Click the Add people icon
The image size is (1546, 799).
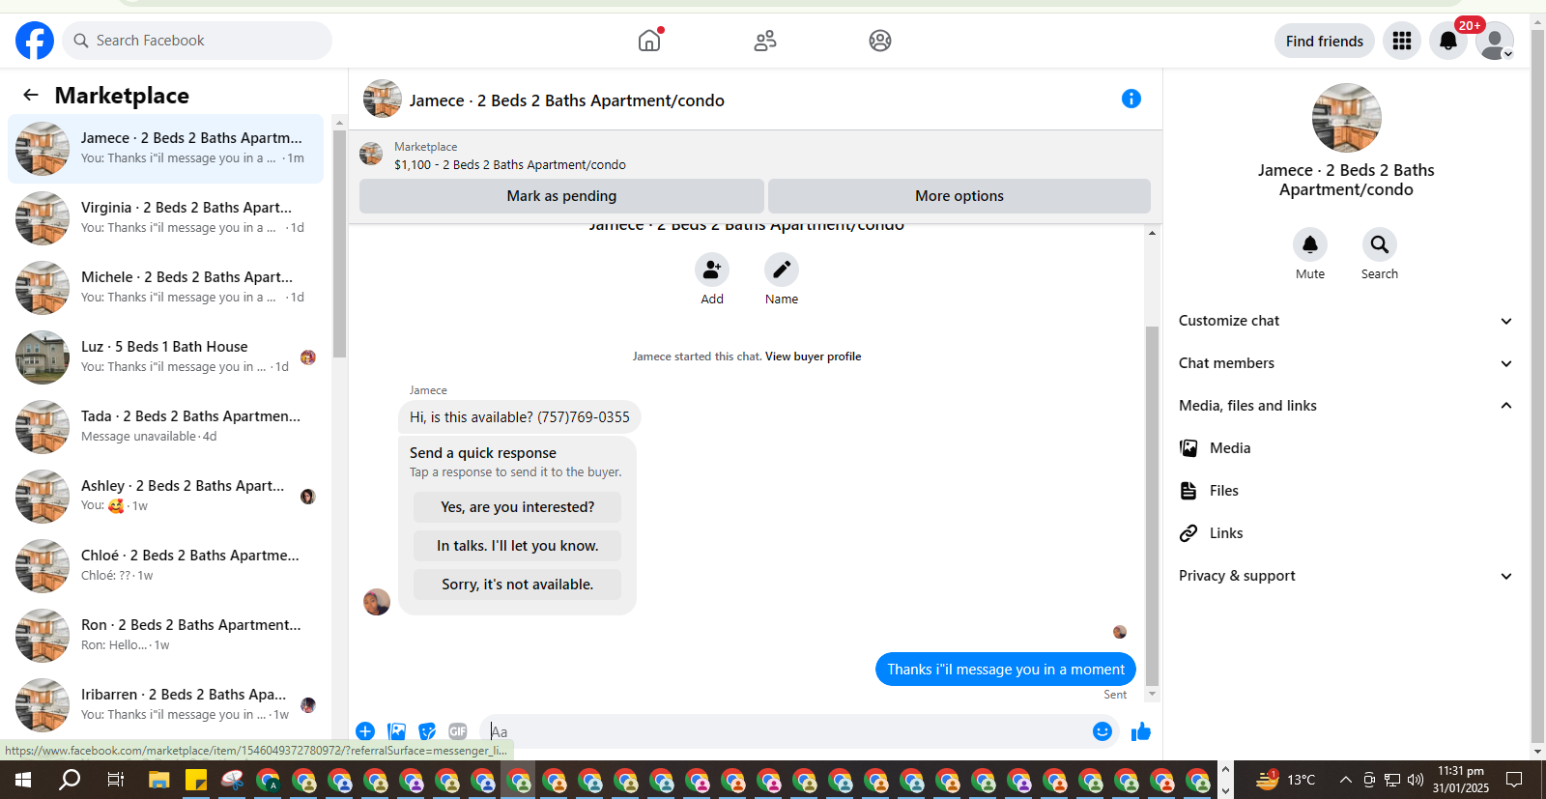712,270
